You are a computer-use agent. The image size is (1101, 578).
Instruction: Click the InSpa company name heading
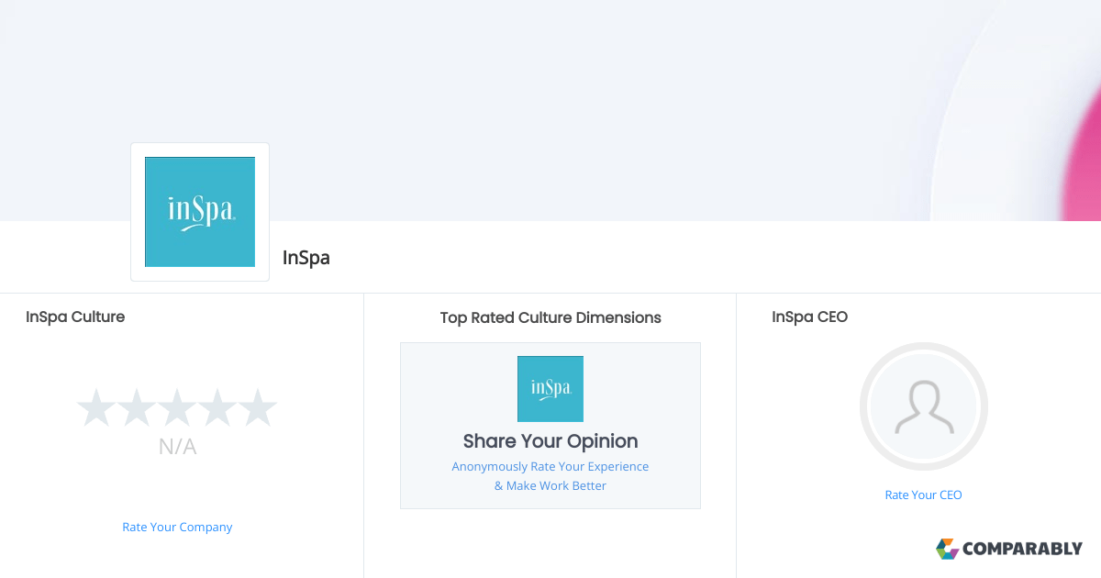[x=306, y=258]
